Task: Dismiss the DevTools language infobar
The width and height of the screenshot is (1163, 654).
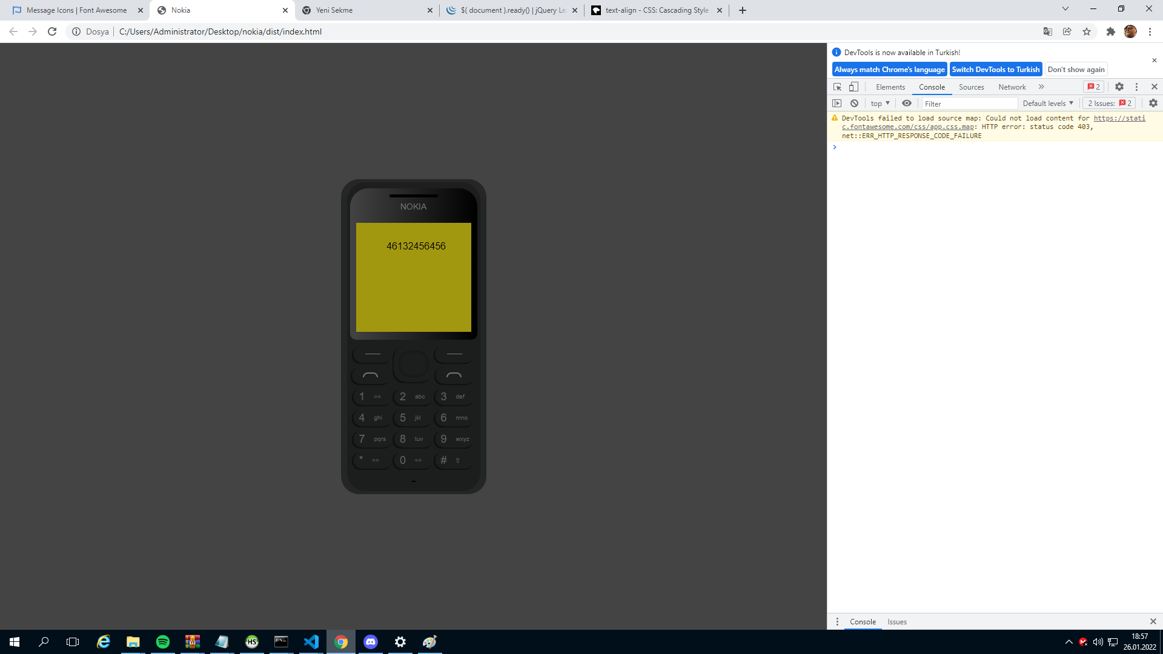Action: pos(1155,61)
